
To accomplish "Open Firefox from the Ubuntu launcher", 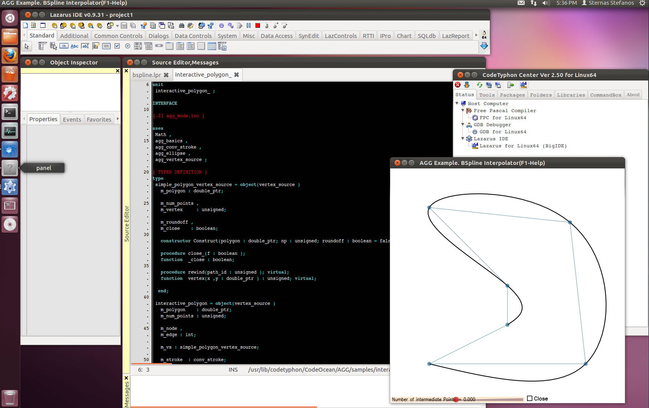I will point(10,55).
